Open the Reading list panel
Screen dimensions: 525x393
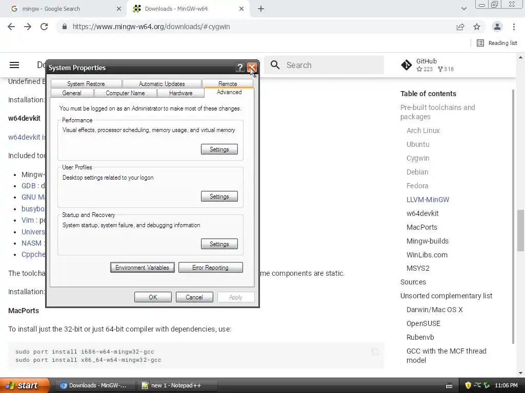[497, 43]
